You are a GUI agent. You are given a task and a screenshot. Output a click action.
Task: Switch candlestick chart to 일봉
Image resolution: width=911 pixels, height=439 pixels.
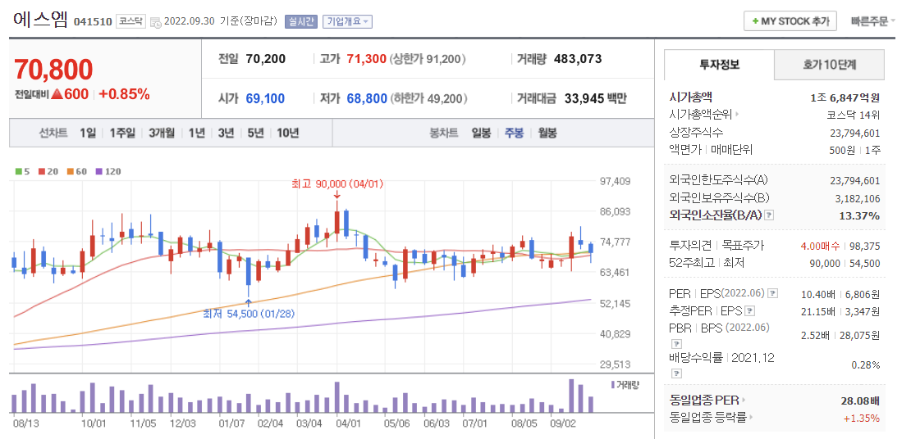pos(481,133)
